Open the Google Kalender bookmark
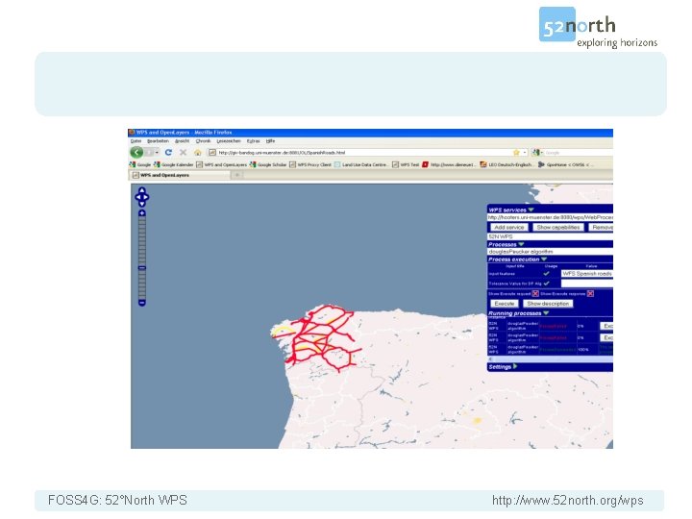This screenshot has height=519, width=692. (x=173, y=164)
